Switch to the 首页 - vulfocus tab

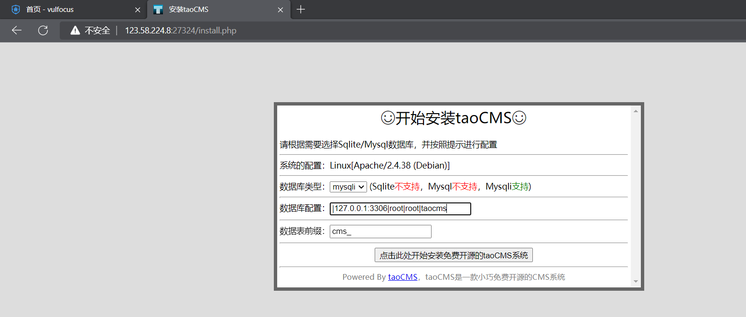[x=74, y=10]
